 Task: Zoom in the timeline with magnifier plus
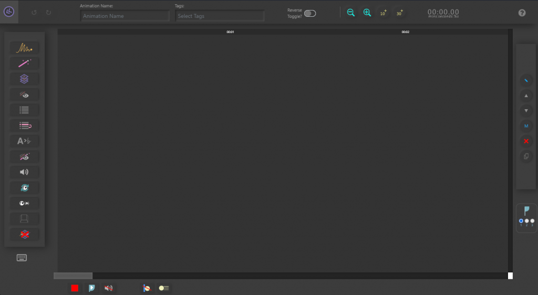click(367, 13)
